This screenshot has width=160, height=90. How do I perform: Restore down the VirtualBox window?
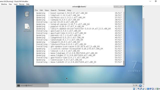pos(156,1)
